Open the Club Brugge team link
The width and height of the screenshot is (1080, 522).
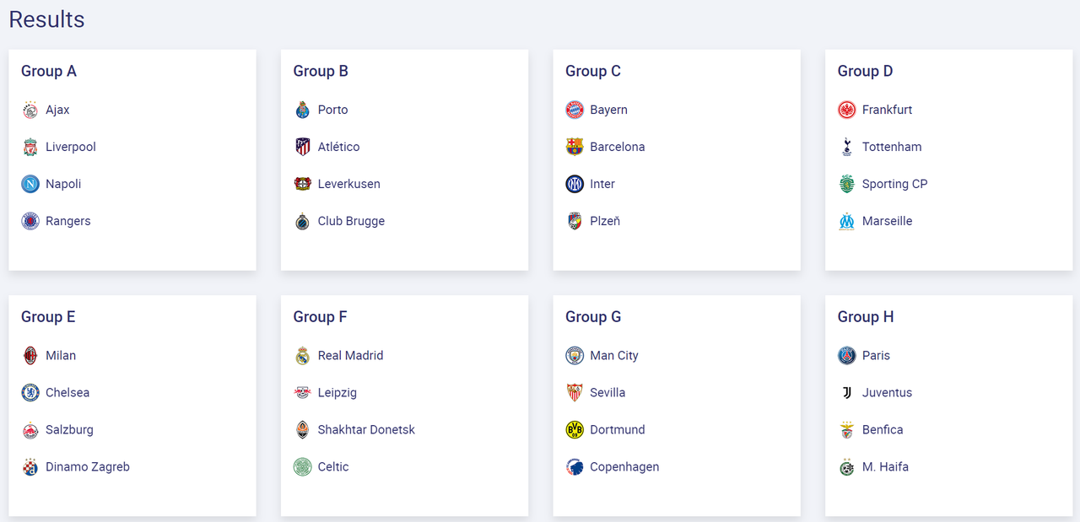pyautogui.click(x=351, y=221)
